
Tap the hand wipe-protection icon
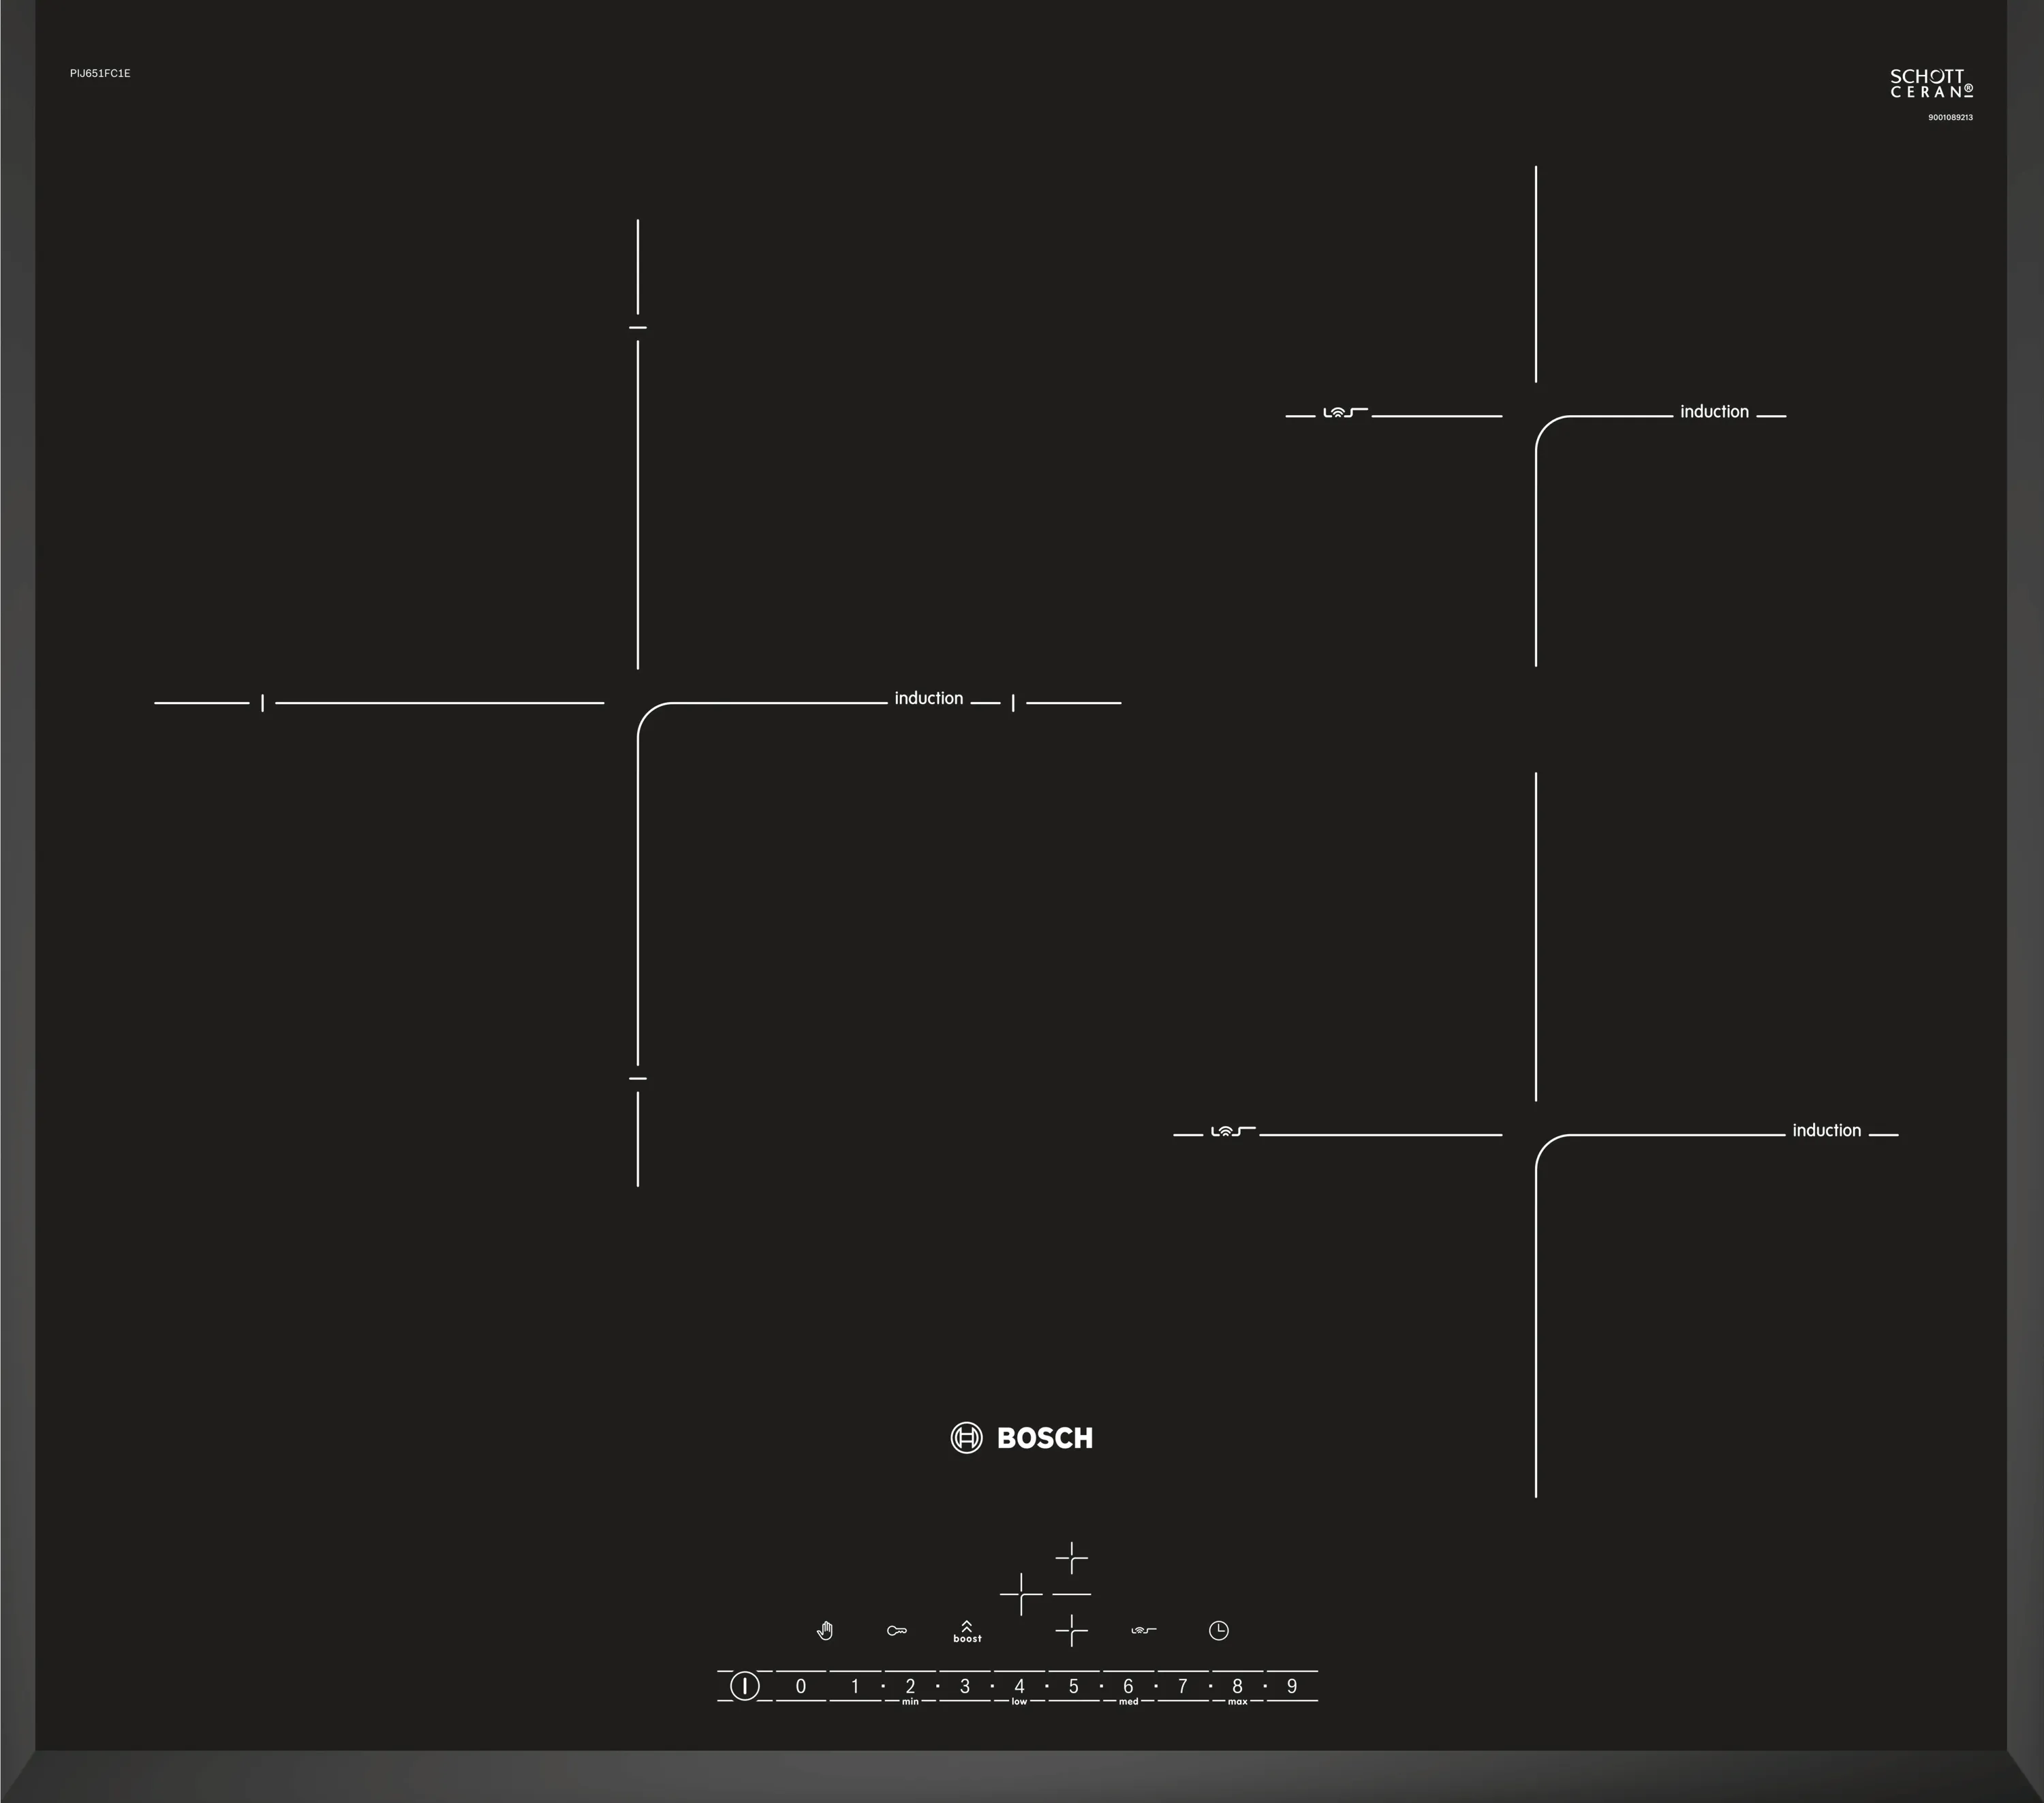[x=825, y=1630]
